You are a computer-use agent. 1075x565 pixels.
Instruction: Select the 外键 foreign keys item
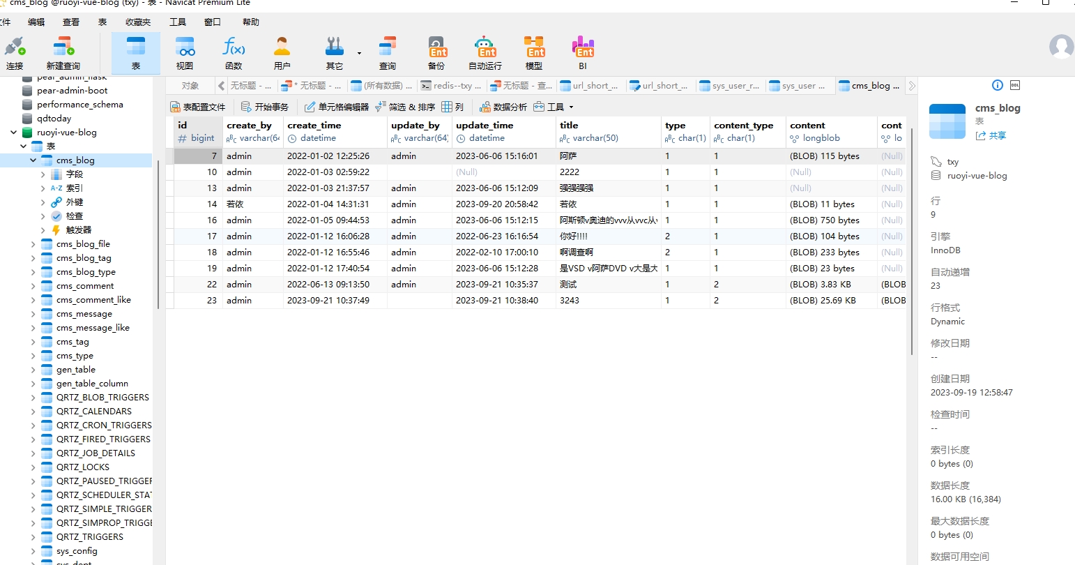(75, 202)
